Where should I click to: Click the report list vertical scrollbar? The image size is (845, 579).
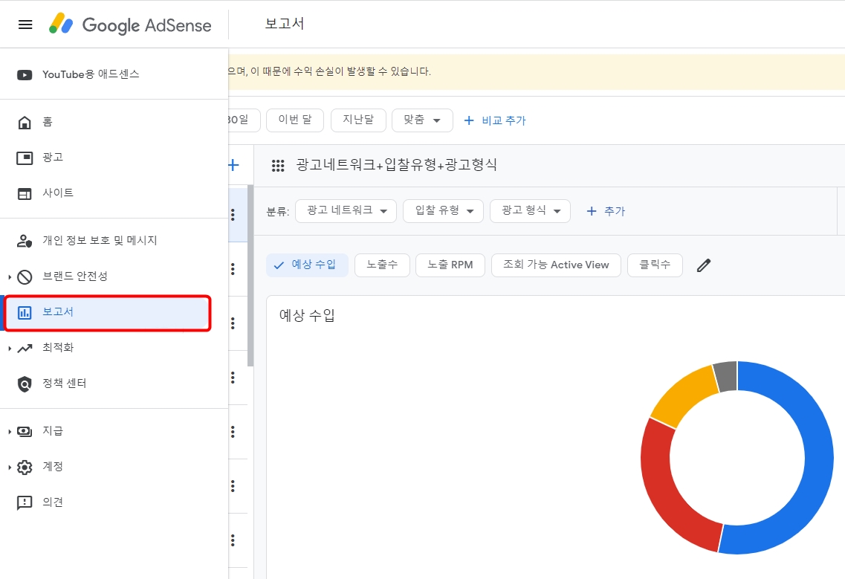point(250,276)
